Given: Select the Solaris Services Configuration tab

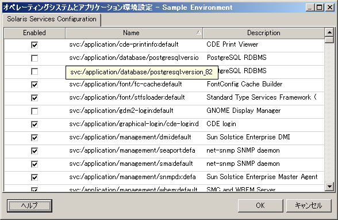Looking at the screenshot, I should [52, 19].
